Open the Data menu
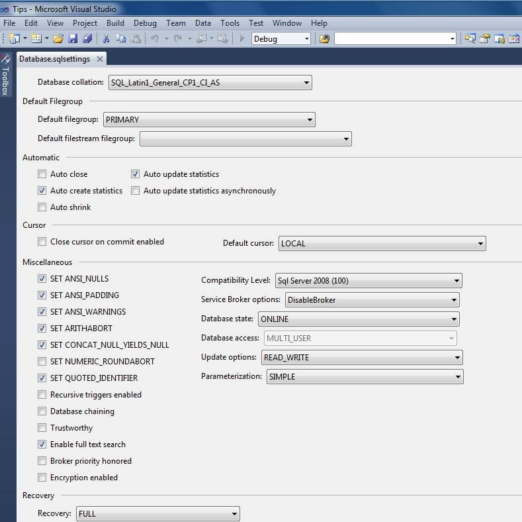Viewport: 522px width, 522px height. [202, 23]
